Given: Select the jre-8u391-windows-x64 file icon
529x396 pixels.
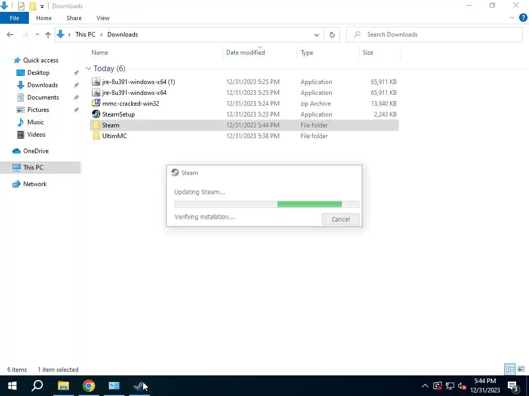Looking at the screenshot, I should [x=96, y=93].
